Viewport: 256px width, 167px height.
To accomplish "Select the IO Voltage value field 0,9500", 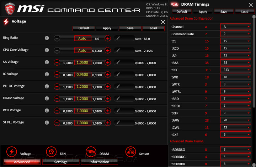I will [82, 75].
